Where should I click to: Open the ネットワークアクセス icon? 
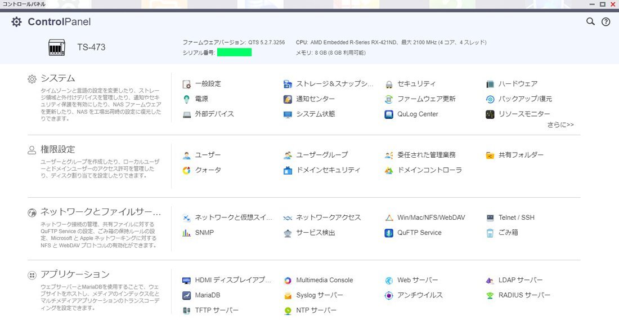288,217
